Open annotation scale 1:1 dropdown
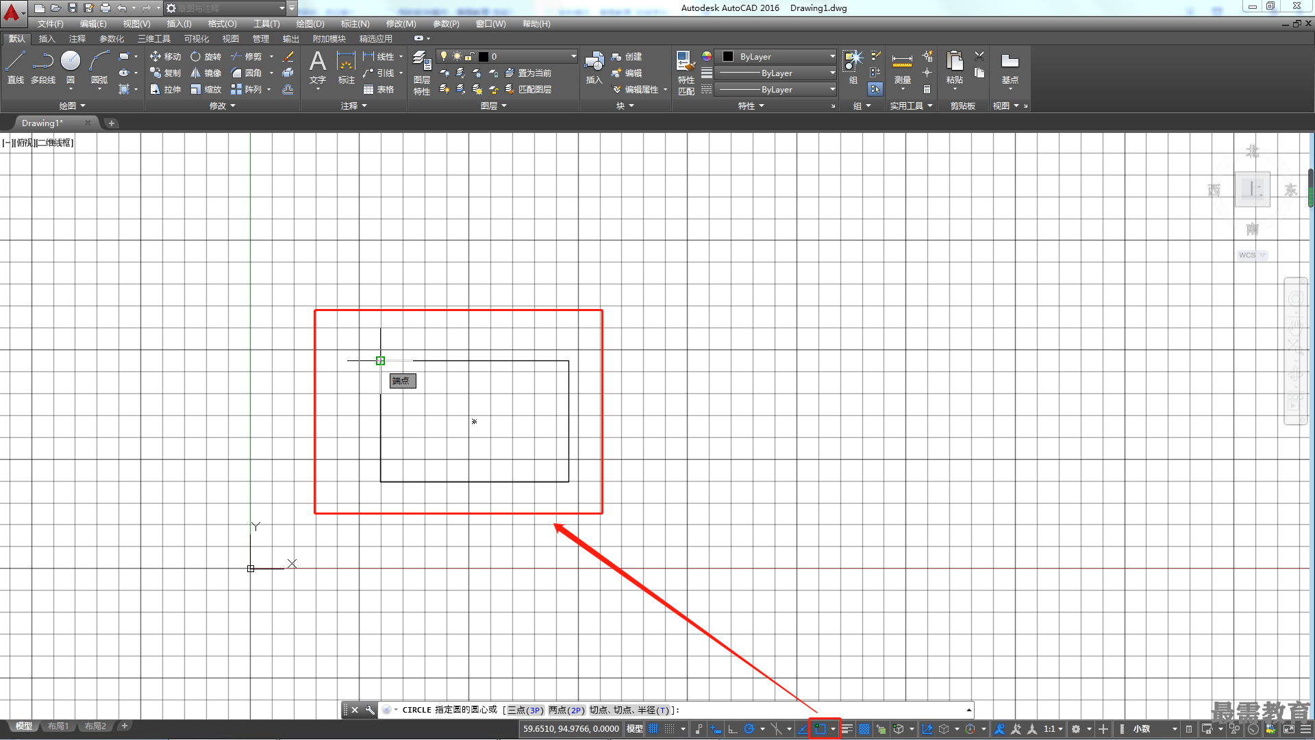The width and height of the screenshot is (1315, 740). pyautogui.click(x=1053, y=729)
